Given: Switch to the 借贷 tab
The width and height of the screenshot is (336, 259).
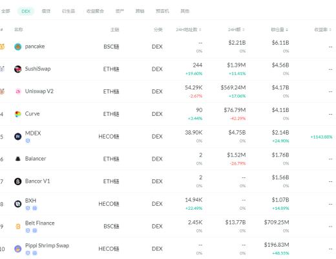Looking at the screenshot, I should (46, 11).
